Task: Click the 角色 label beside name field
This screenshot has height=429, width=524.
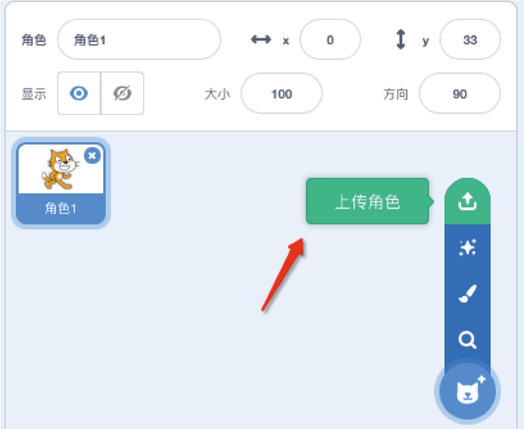Action: pyautogui.click(x=34, y=40)
